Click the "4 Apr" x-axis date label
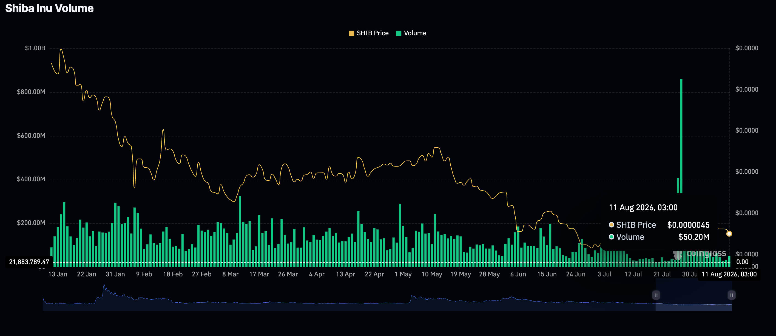Screen dimensions: 776x336 [317, 274]
